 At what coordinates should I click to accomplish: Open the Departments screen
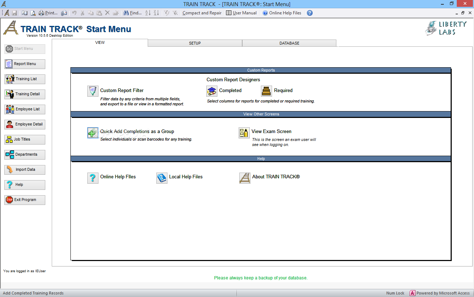(25, 155)
